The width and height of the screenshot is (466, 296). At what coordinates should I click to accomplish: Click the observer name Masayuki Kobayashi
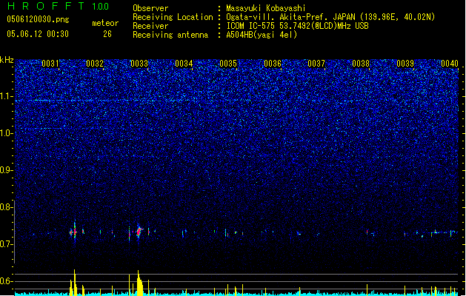[x=266, y=8]
